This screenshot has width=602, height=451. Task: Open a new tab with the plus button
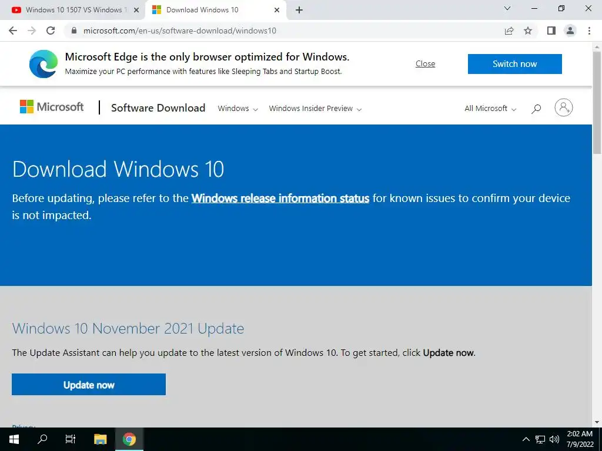(299, 10)
